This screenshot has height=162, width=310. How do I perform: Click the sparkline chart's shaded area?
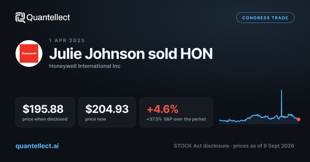pos(258,121)
